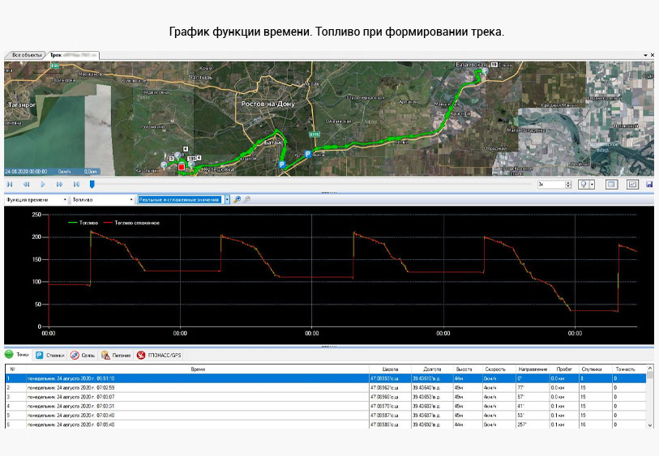Screen dimensions: 659x456
Task: Jump to the track end
Action: coord(75,185)
